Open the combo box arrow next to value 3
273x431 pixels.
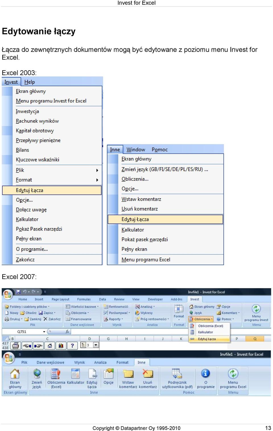click(x=96, y=345)
